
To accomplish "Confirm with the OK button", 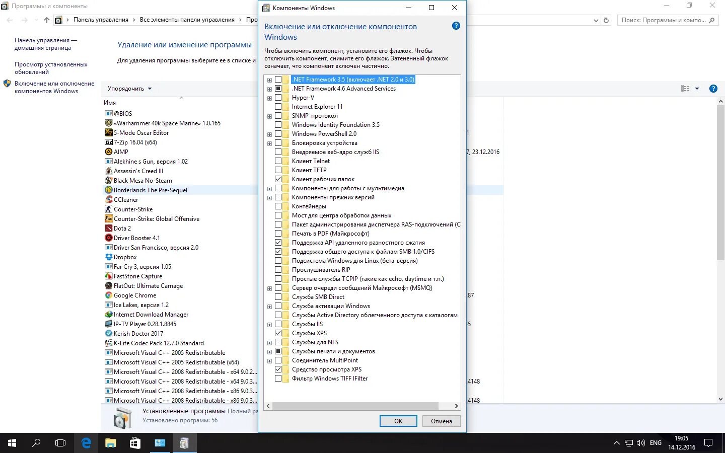I will click(398, 421).
